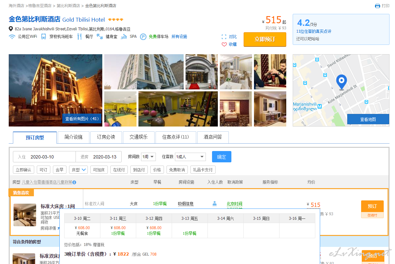Toggle the 可加床 filter
Viewport: 395px width, 264px height.
[99, 170]
